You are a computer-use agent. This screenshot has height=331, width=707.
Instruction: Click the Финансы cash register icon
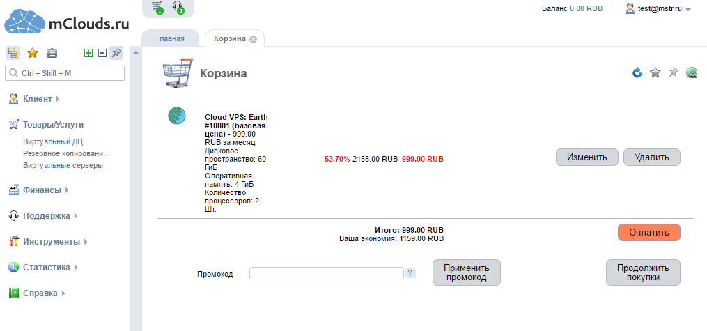pos(13,190)
